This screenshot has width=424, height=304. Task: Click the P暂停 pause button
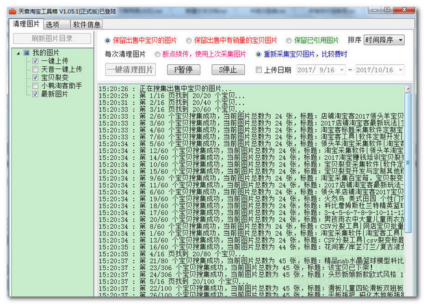[183, 70]
